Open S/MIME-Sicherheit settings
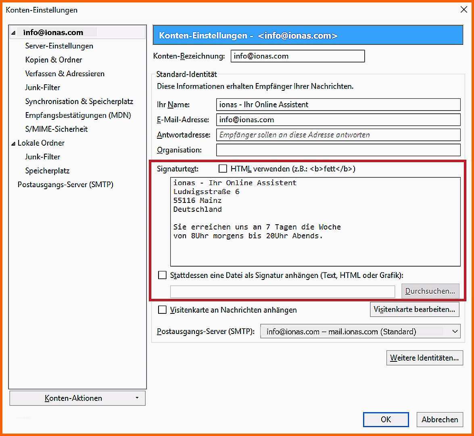474x436 pixels. 56,129
